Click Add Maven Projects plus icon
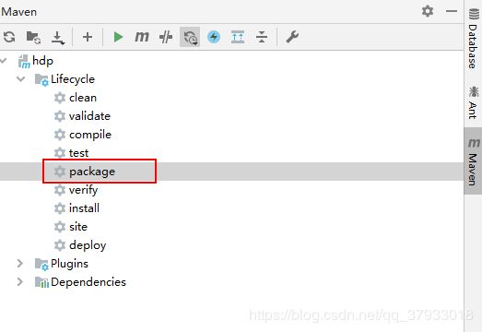Screen dimensions: 482x332 (x=88, y=37)
